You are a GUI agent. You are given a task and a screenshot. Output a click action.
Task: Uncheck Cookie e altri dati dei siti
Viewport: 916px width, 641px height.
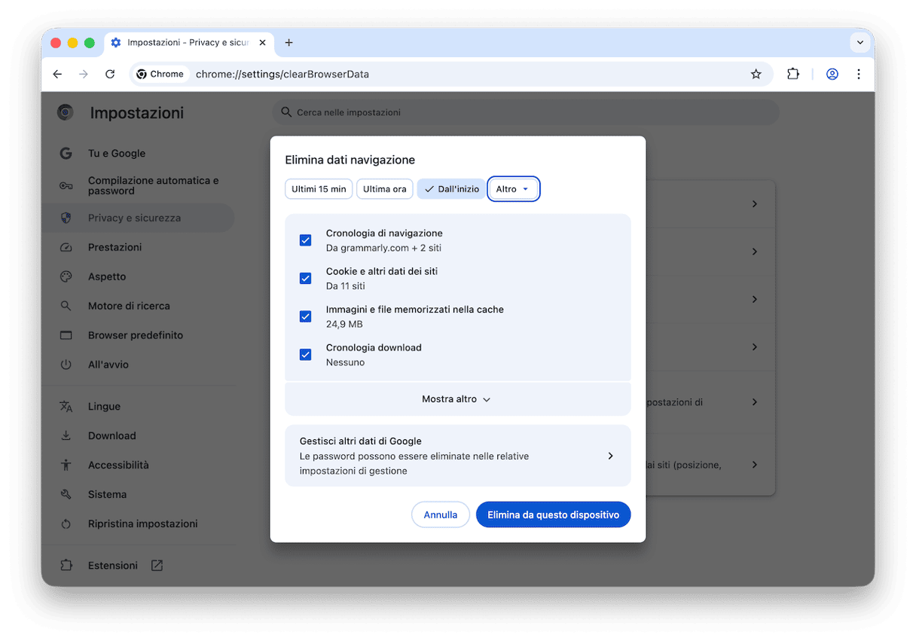click(305, 279)
